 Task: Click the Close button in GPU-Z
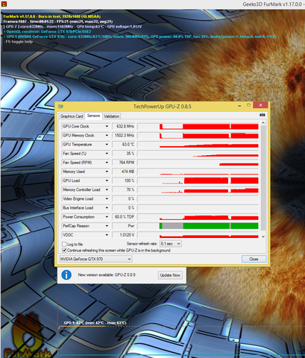pyautogui.click(x=254, y=259)
